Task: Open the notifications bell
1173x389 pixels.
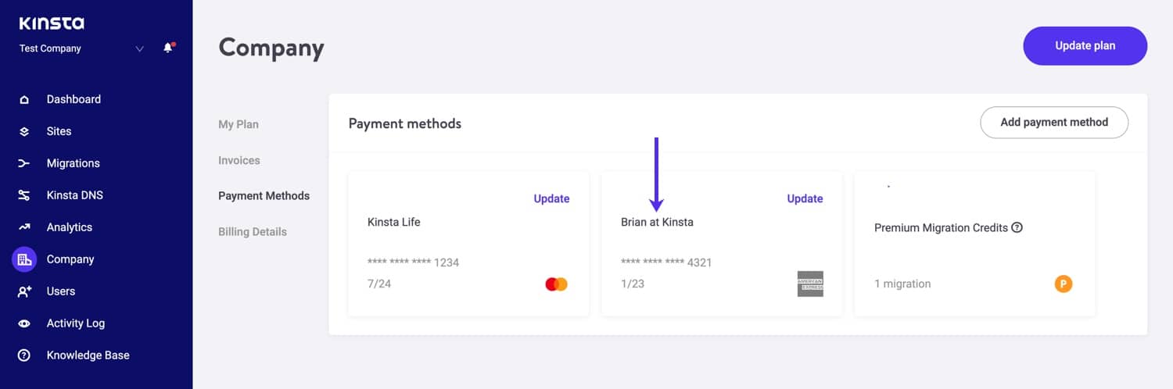Action: coord(168,48)
